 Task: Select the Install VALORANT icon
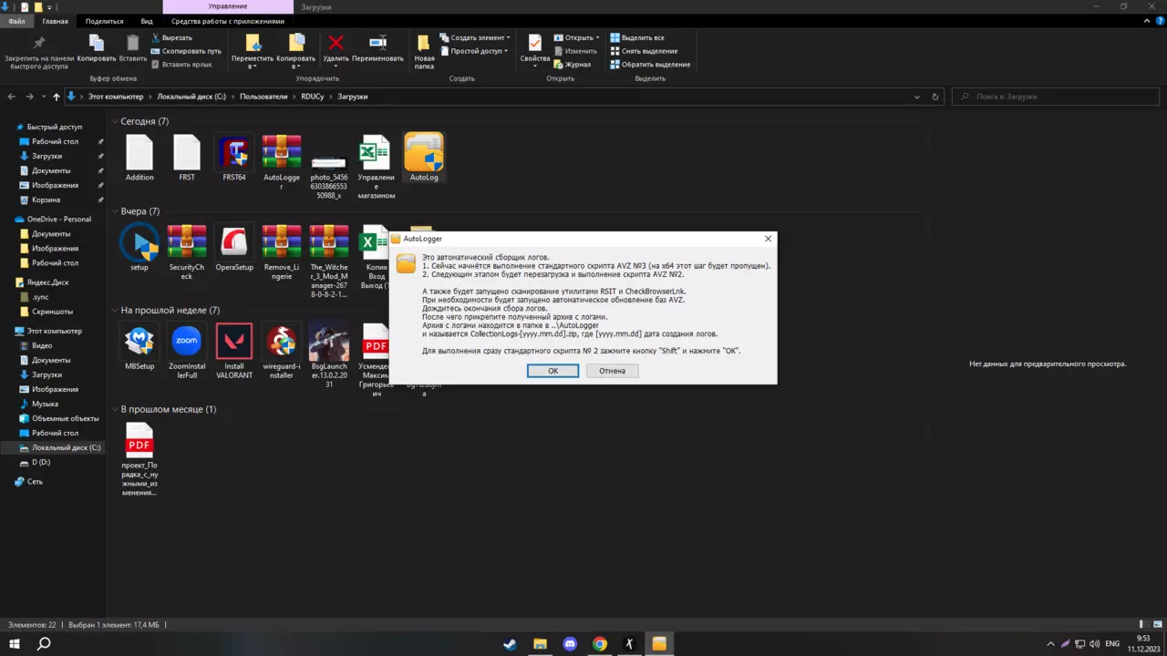pos(234,341)
